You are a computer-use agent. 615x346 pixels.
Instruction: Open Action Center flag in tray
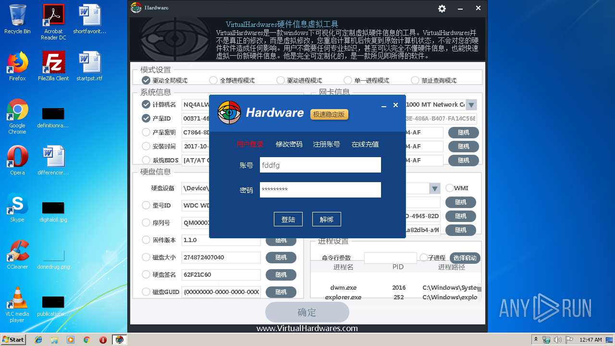click(x=570, y=340)
